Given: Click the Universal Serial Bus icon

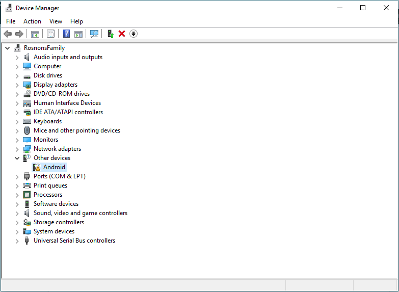Looking at the screenshot, I should click(x=26, y=241).
